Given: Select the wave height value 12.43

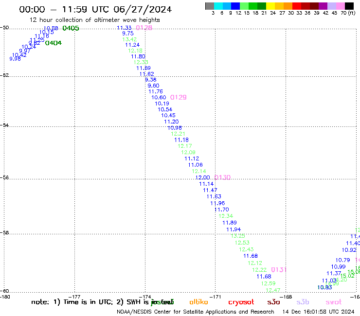Looking at the screenshot, I should [246, 249].
